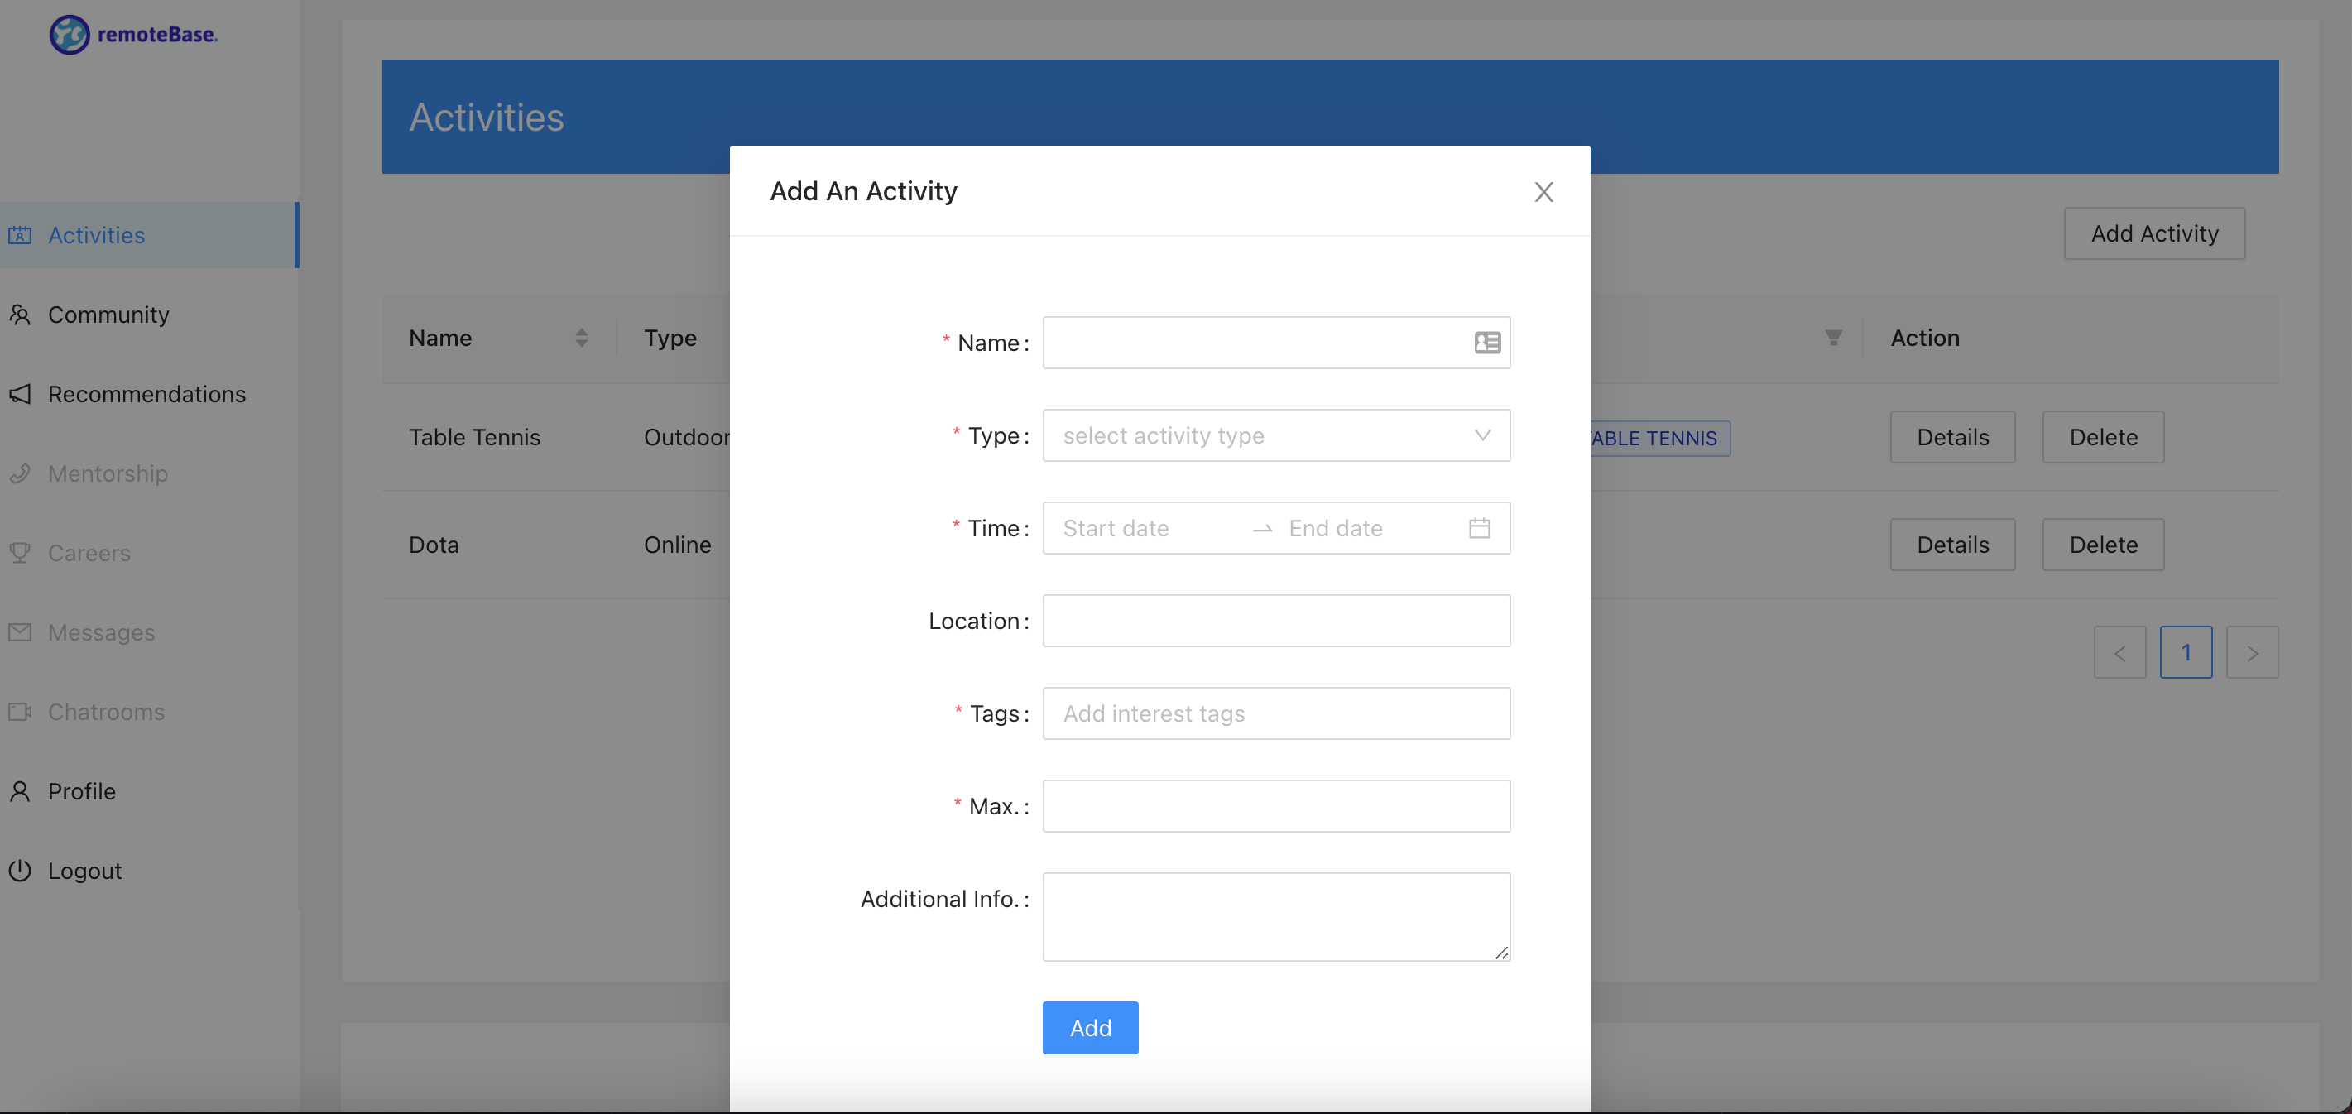
Task: Close the Add An Activity dialog
Action: [x=1543, y=192]
